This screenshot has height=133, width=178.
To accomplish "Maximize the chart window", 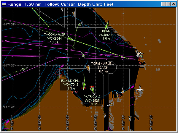I will (x=168, y=4).
